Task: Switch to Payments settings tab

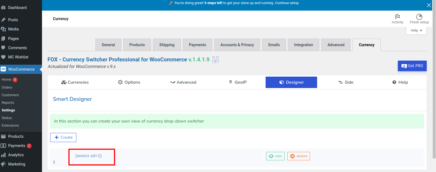Action: tap(197, 45)
